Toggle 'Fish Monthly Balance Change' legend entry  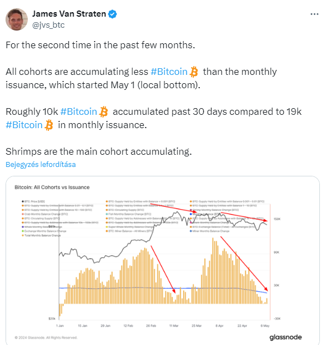point(128,214)
